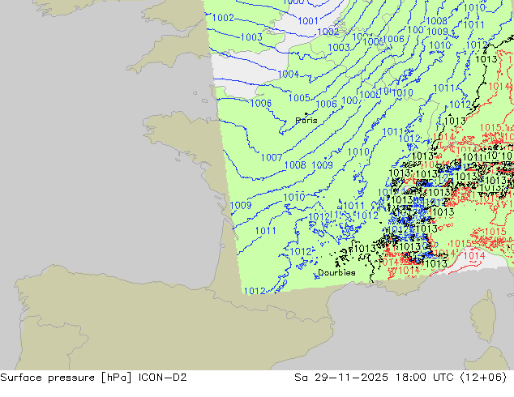Screen dimensions: 514x397
Task: Click the Paris city label
Action: [x=306, y=121]
